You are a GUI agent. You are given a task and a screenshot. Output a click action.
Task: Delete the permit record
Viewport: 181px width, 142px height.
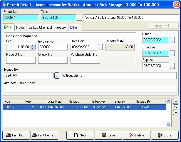point(137,135)
